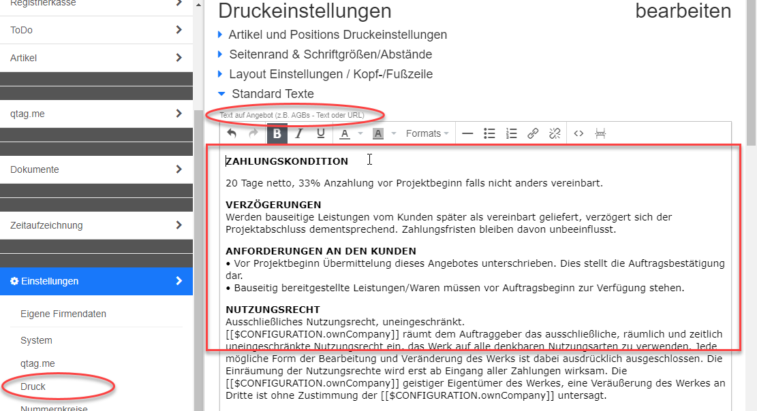Open the ToDo menu item
The height and width of the screenshot is (411, 757).
click(x=97, y=30)
